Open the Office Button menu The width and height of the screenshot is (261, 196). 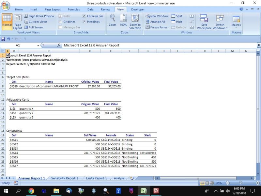pos(5,6)
